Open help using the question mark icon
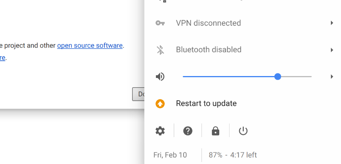 point(188,131)
